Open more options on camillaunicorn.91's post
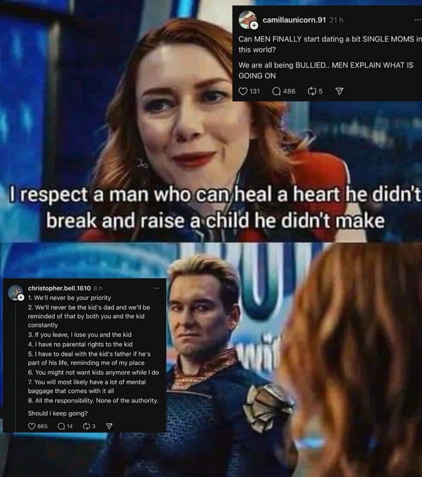This screenshot has width=422, height=477. coord(418,20)
